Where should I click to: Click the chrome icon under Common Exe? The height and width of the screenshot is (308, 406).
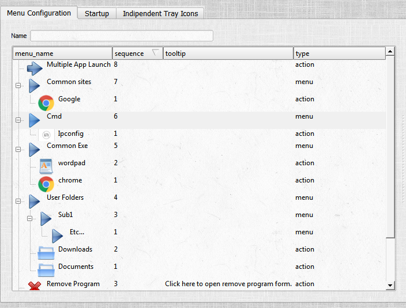[46, 184]
